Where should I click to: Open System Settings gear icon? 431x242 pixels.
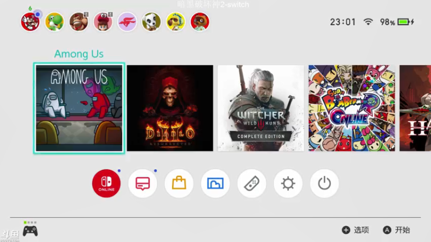288,183
